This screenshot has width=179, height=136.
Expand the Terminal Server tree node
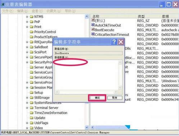point(27,108)
